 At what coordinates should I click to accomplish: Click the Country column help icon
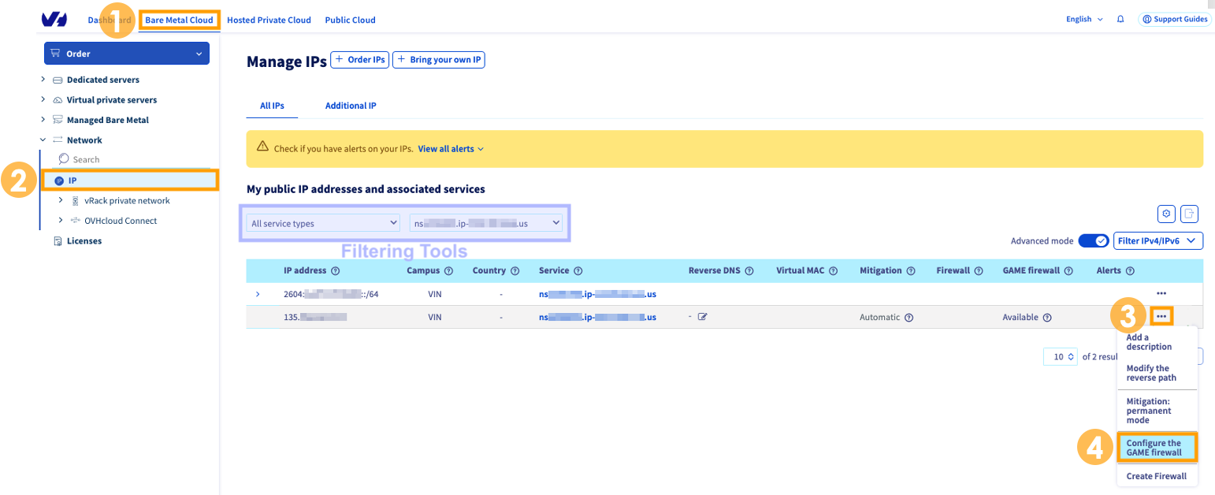515,270
